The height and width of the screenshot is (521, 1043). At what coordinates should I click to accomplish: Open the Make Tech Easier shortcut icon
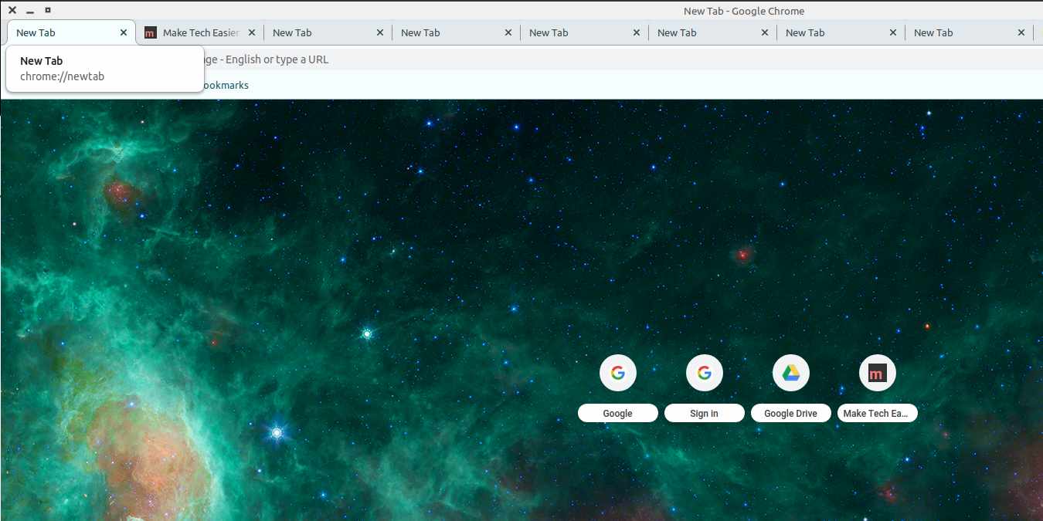point(877,373)
